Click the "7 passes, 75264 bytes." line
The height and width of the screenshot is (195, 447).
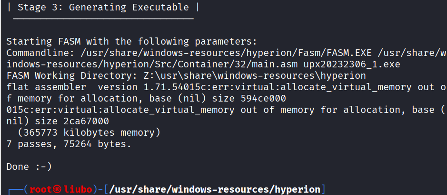tap(68, 144)
